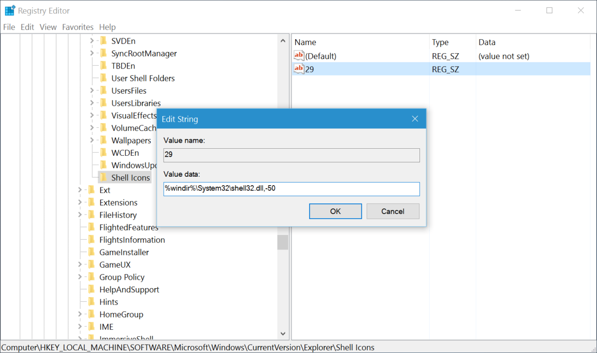The height and width of the screenshot is (353, 597).
Task: Select the Value data input field
Action: [x=291, y=189]
